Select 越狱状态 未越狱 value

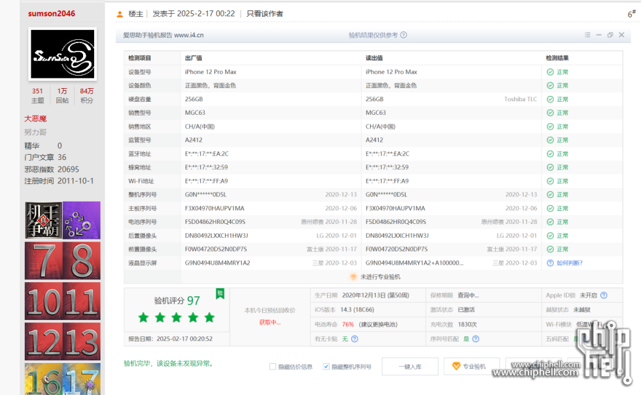coord(581,309)
